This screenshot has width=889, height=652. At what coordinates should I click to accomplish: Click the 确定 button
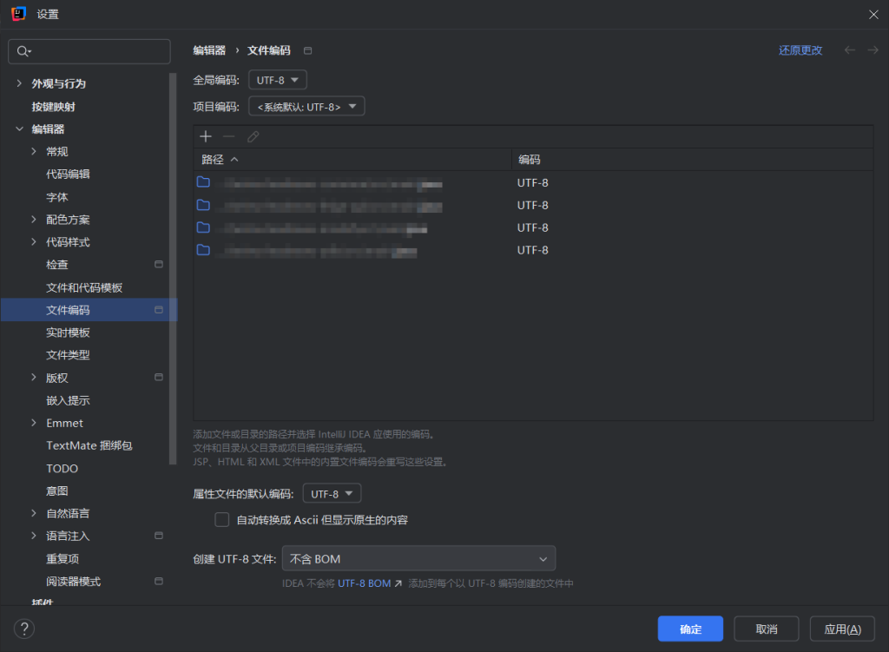tap(690, 629)
